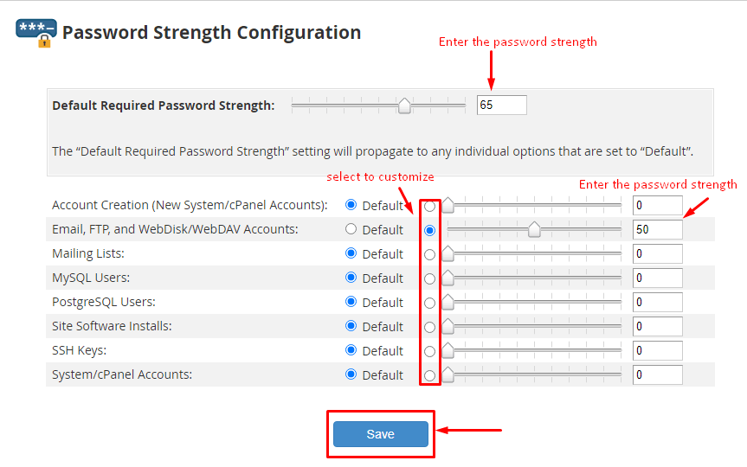This screenshot has height=467, width=747.
Task: Select Default radio for System/cPanel Accounts
Action: coord(351,374)
